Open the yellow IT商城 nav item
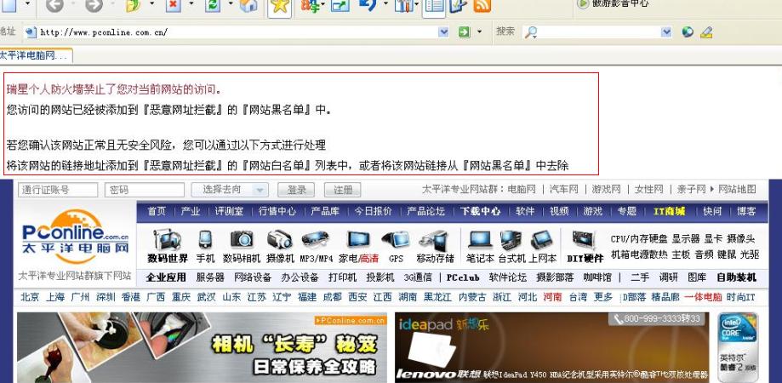This screenshot has width=782, height=383. pyautogui.click(x=670, y=211)
